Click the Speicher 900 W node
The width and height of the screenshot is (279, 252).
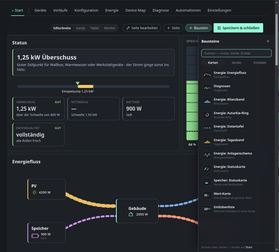click(47, 233)
